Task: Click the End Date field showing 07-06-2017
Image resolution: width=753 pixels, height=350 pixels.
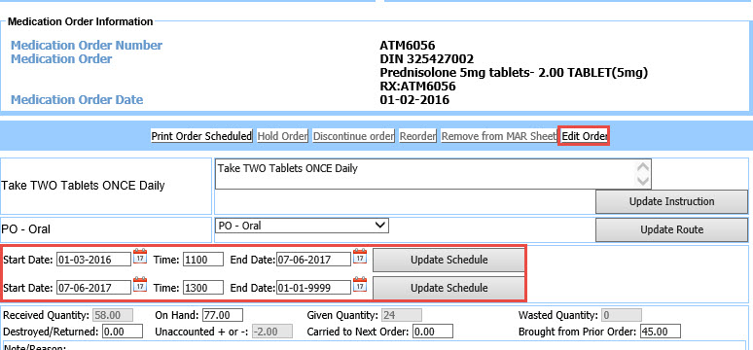Action: coord(313,260)
